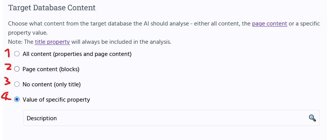Screen dimensions: 327x140
Task: Click the Note sentence about title property
Action: (89, 42)
